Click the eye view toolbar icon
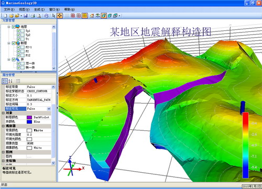The width and height of the screenshot is (262, 189). click(97, 16)
